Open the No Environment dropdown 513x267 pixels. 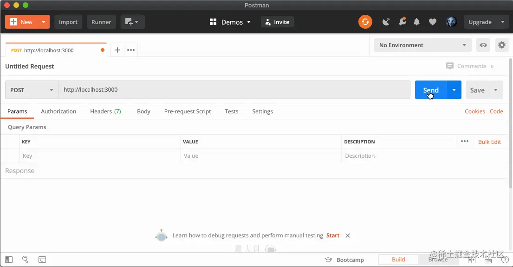pos(422,45)
